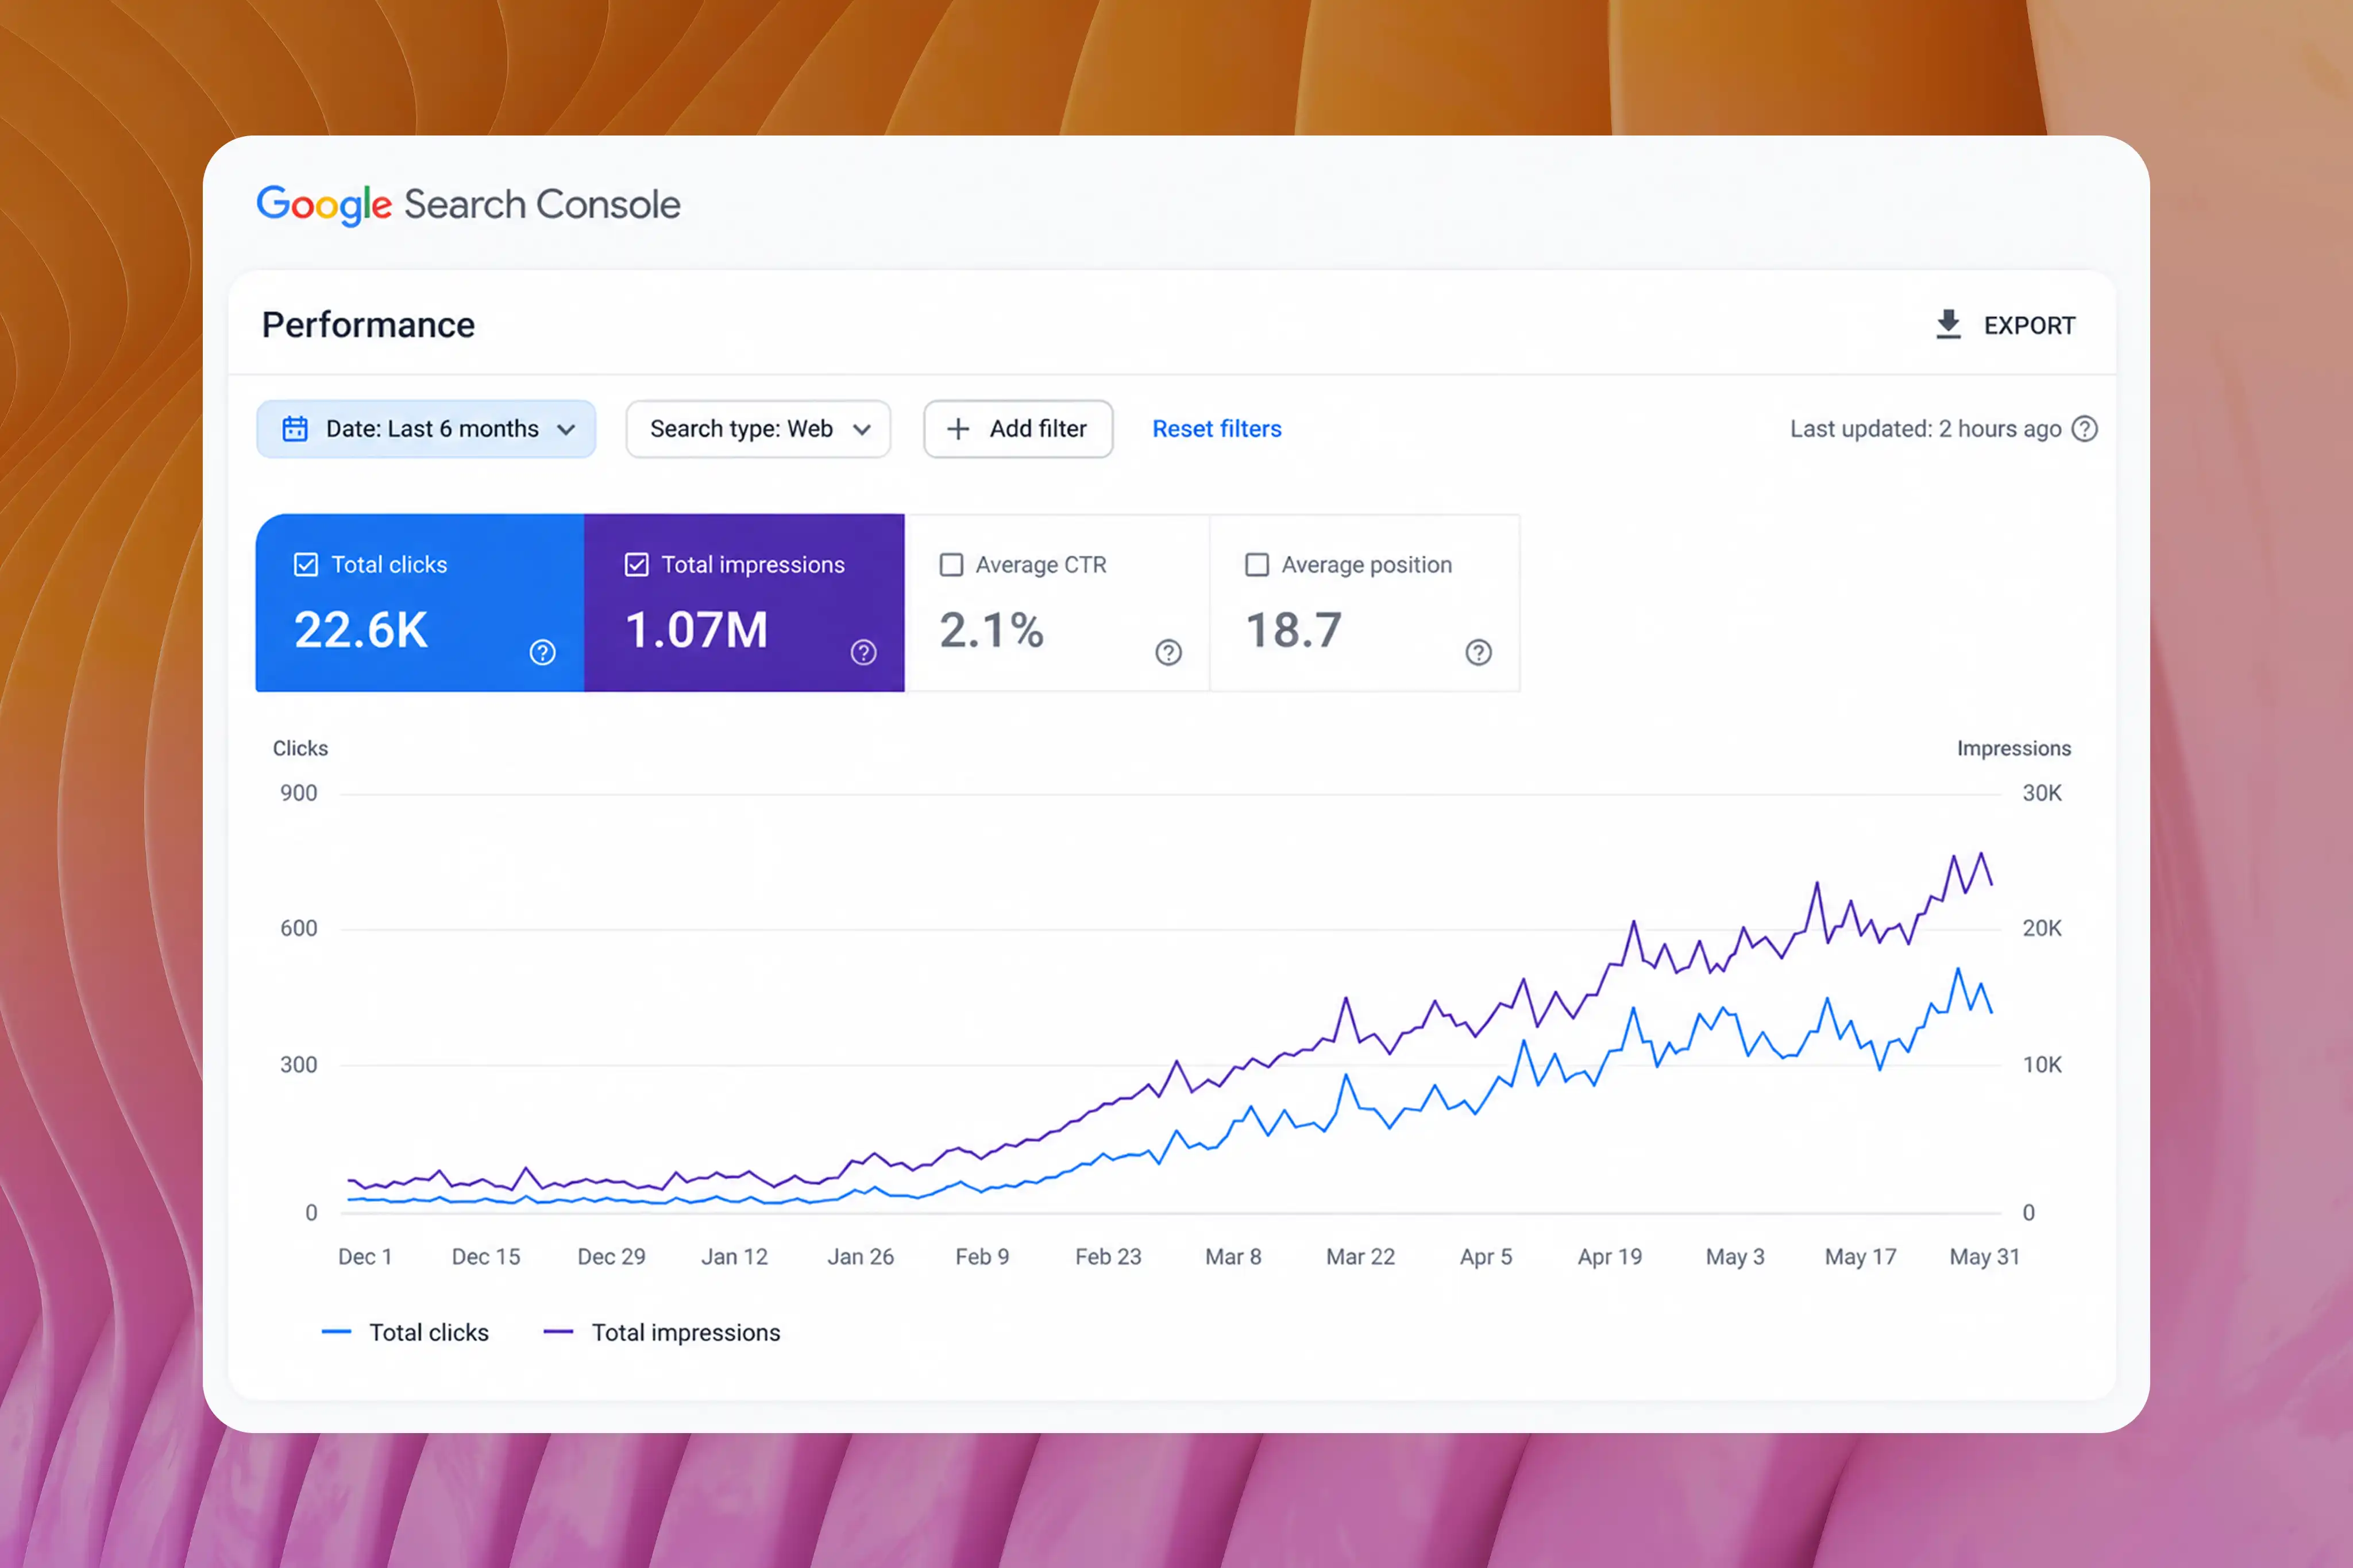
Task: Click the Add filter button
Action: [x=1017, y=429]
